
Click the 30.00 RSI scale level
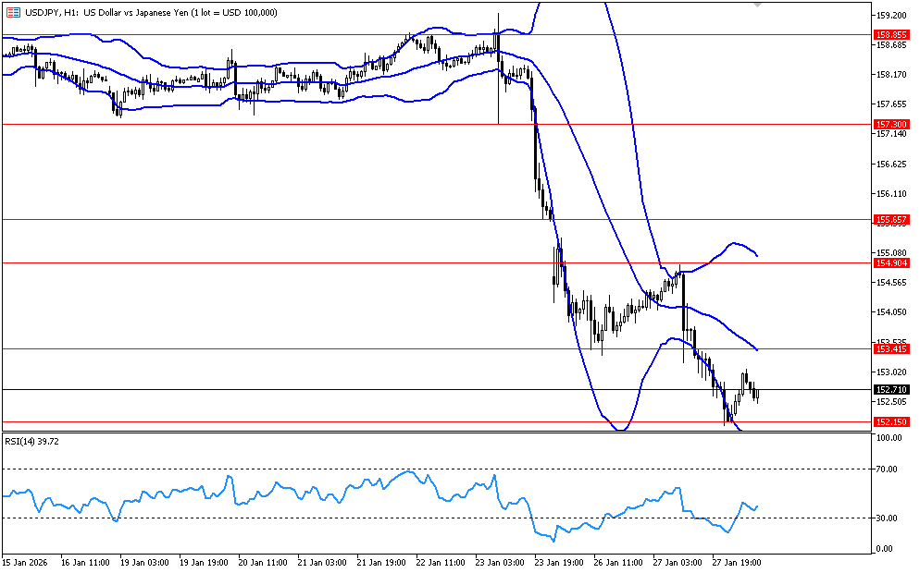(x=888, y=518)
